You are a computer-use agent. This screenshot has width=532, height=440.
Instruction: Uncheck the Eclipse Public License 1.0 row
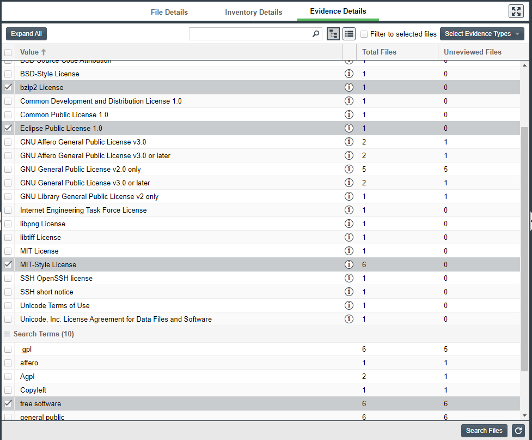(x=8, y=128)
